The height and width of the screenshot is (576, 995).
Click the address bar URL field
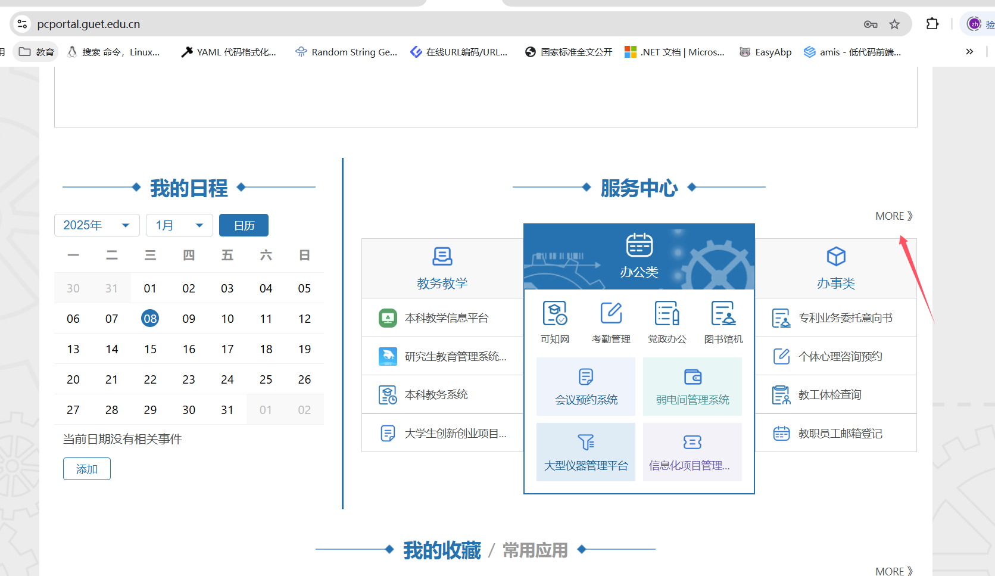point(417,24)
